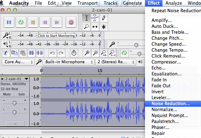
Task: Open the 2-cam-01 track name dropdown menu
Action: point(17,79)
